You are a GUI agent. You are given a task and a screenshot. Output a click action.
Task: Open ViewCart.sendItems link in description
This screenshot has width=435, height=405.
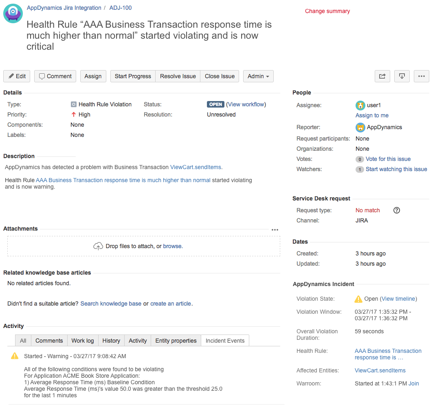tap(196, 167)
